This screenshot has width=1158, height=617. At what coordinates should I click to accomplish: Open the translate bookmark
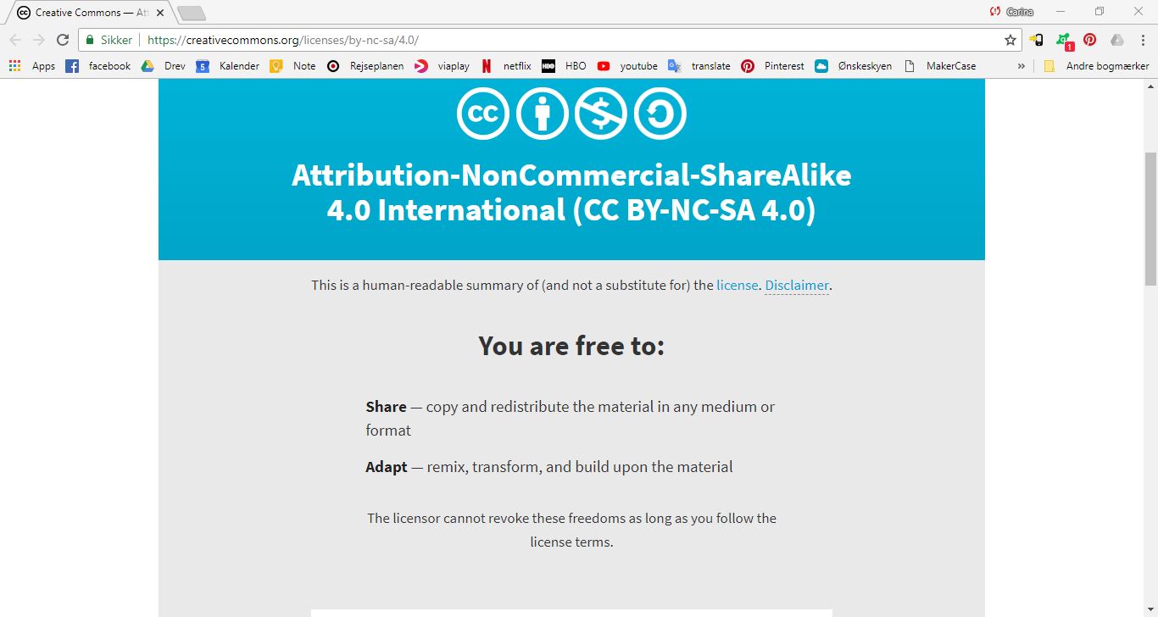[x=699, y=66]
